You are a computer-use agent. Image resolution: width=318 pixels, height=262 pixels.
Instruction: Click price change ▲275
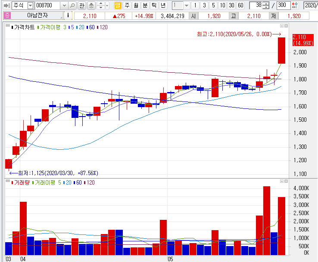point(119,16)
